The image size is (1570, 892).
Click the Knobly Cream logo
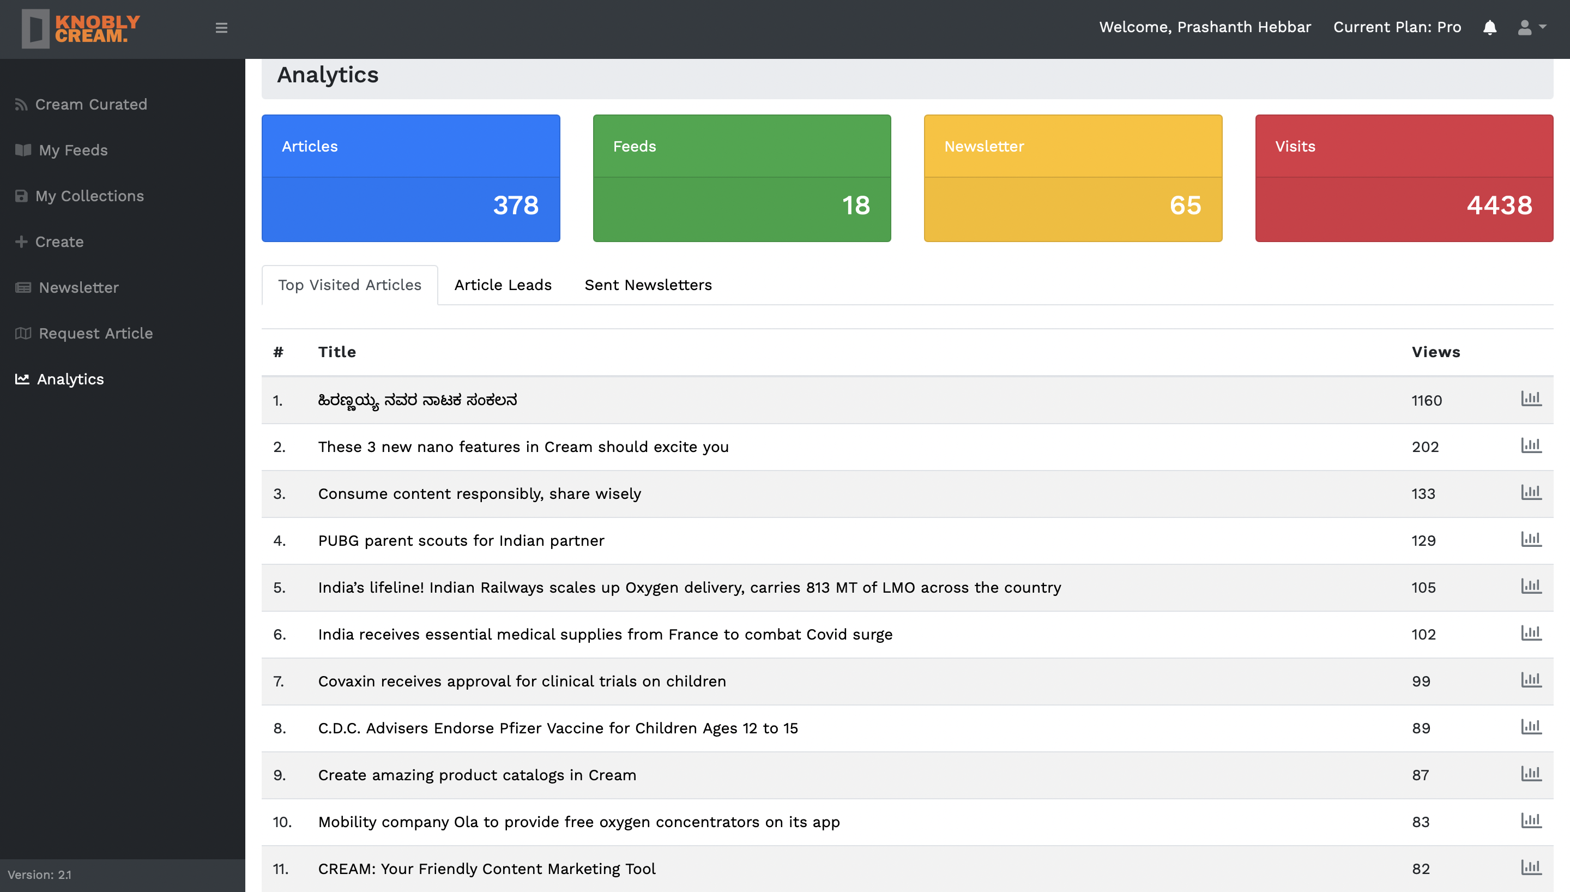point(81,28)
